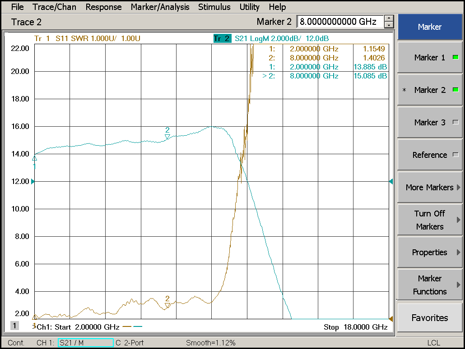Click the S21 / M status bar field
This screenshot has width=465, height=349.
85,343
